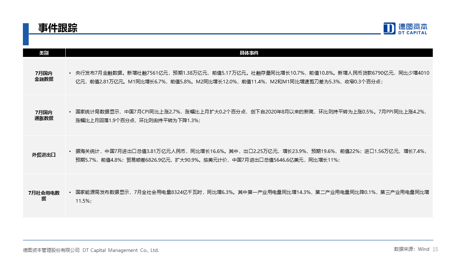The width and height of the screenshot is (465, 261).
Task: Click the 数据来源：Wind source note
Action: point(412,249)
